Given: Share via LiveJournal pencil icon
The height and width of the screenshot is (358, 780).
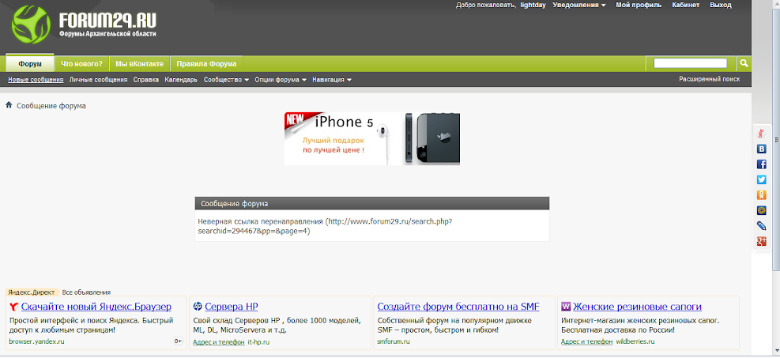Looking at the screenshot, I should pyautogui.click(x=761, y=226).
